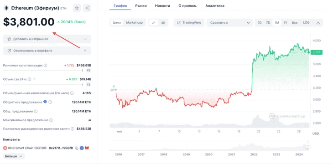Screen dimensions: 333x164
Task: Open info icon for Полностью разводненная рыночная капитализация
Action: click(x=73, y=129)
